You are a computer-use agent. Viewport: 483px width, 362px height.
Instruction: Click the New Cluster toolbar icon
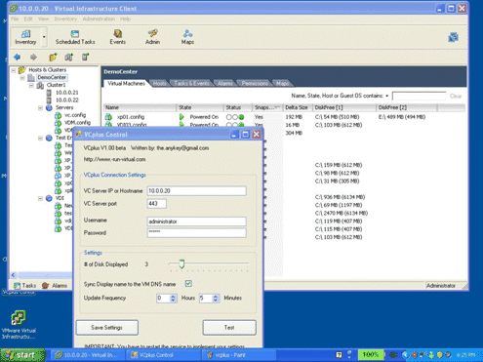tap(68, 58)
